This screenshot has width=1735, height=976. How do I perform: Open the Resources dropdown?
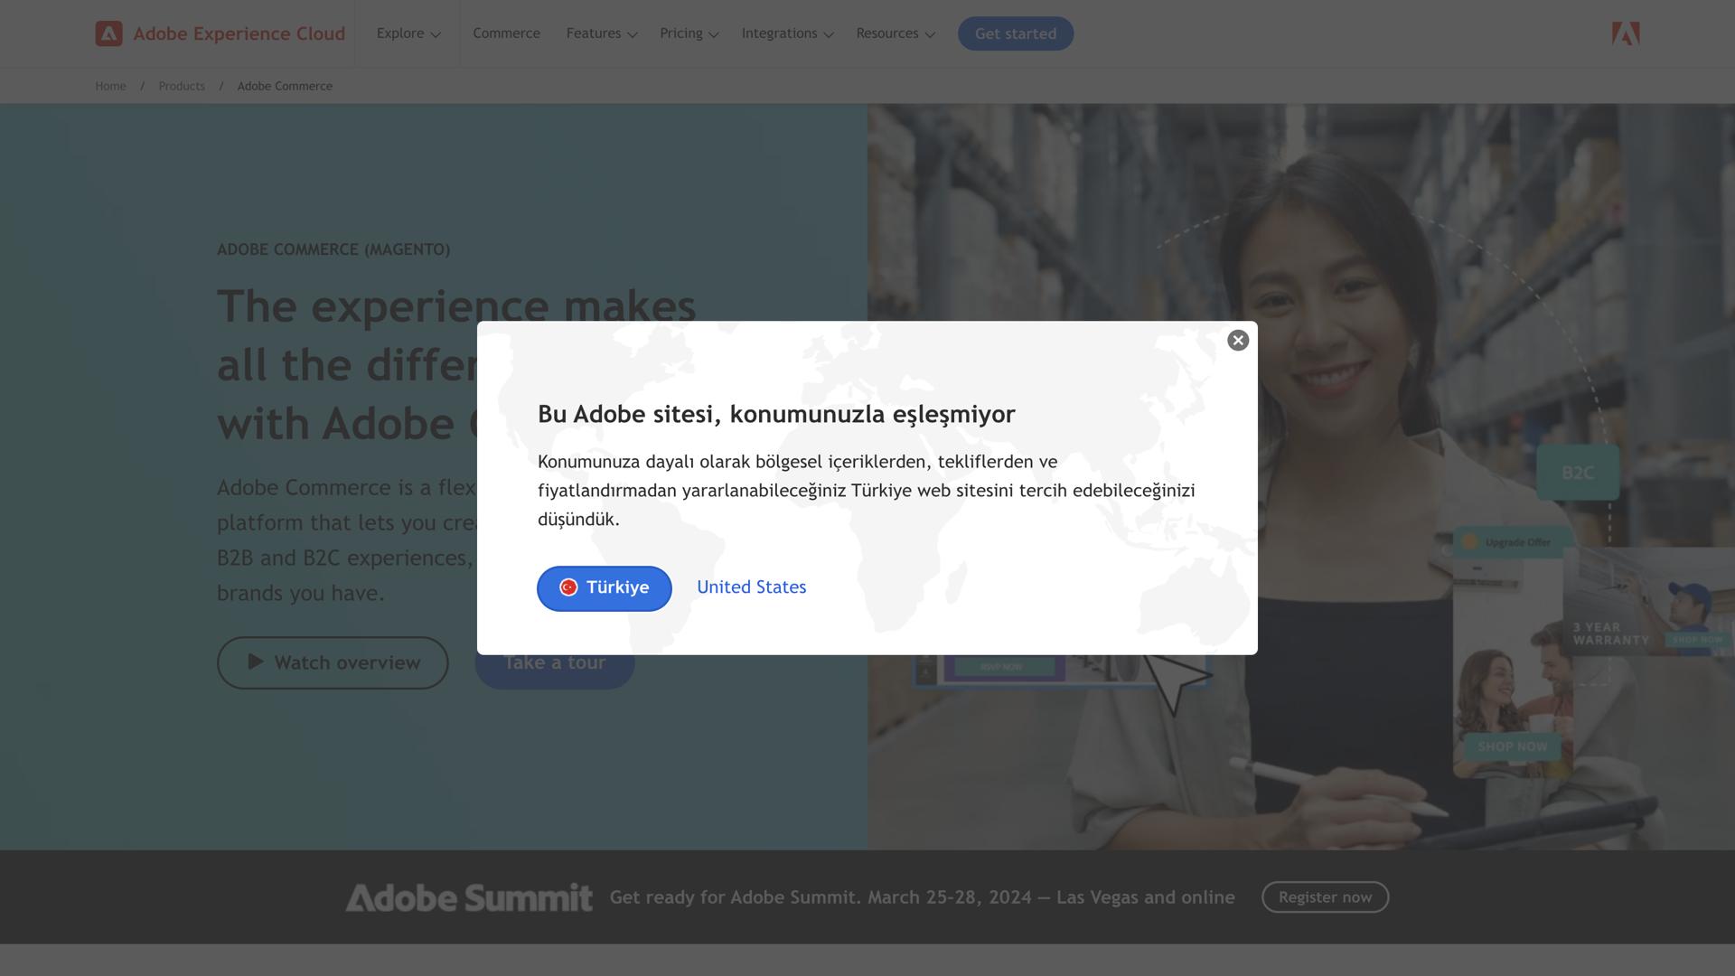click(896, 33)
